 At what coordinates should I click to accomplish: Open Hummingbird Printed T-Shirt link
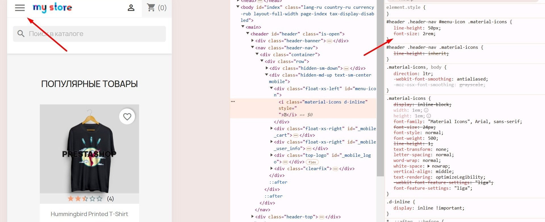[x=89, y=214]
